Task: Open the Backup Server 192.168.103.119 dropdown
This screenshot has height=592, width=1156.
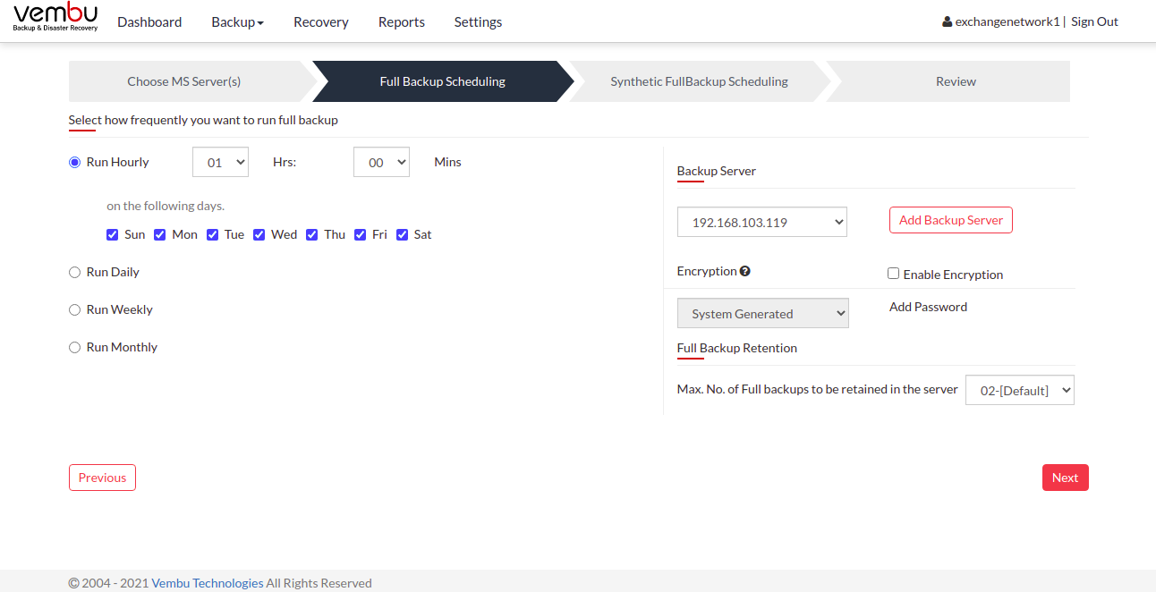Action: tap(762, 222)
